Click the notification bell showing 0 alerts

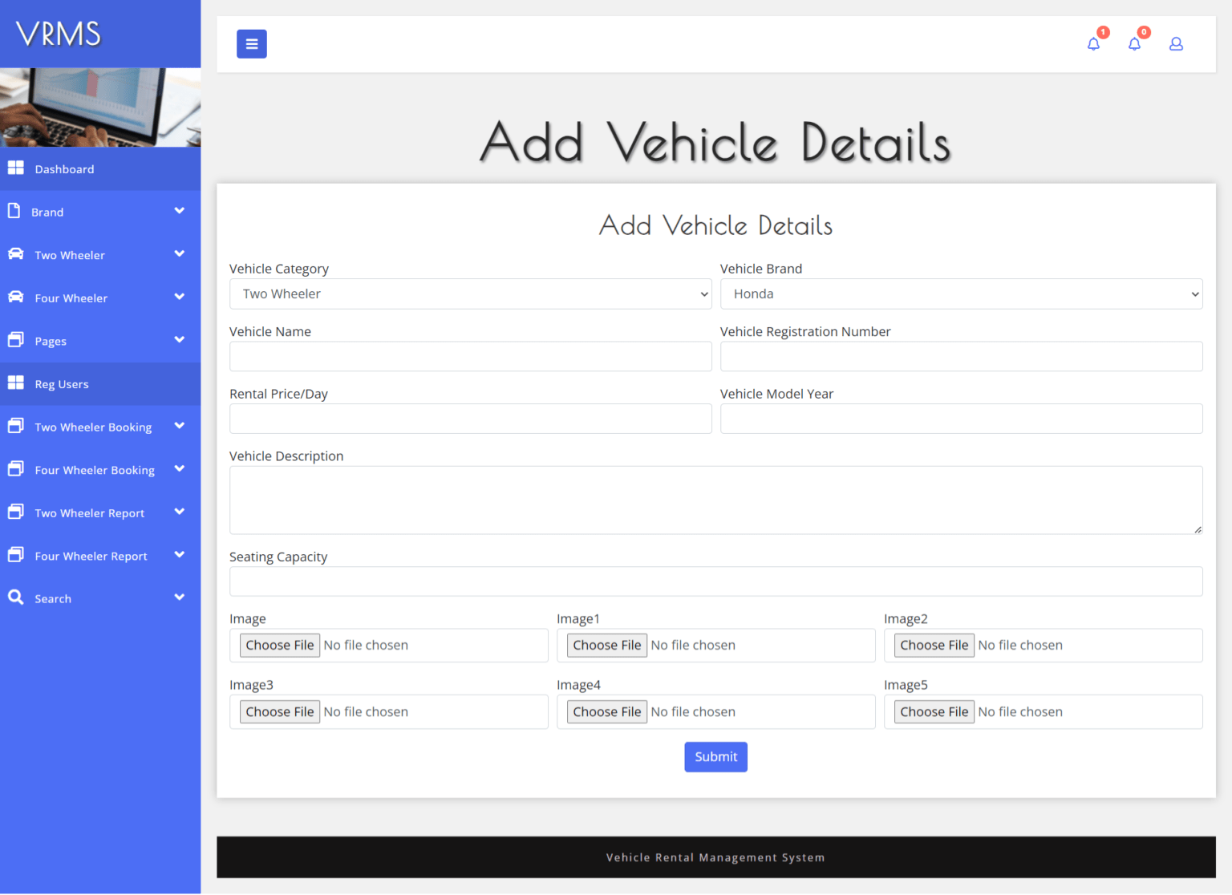[1134, 44]
